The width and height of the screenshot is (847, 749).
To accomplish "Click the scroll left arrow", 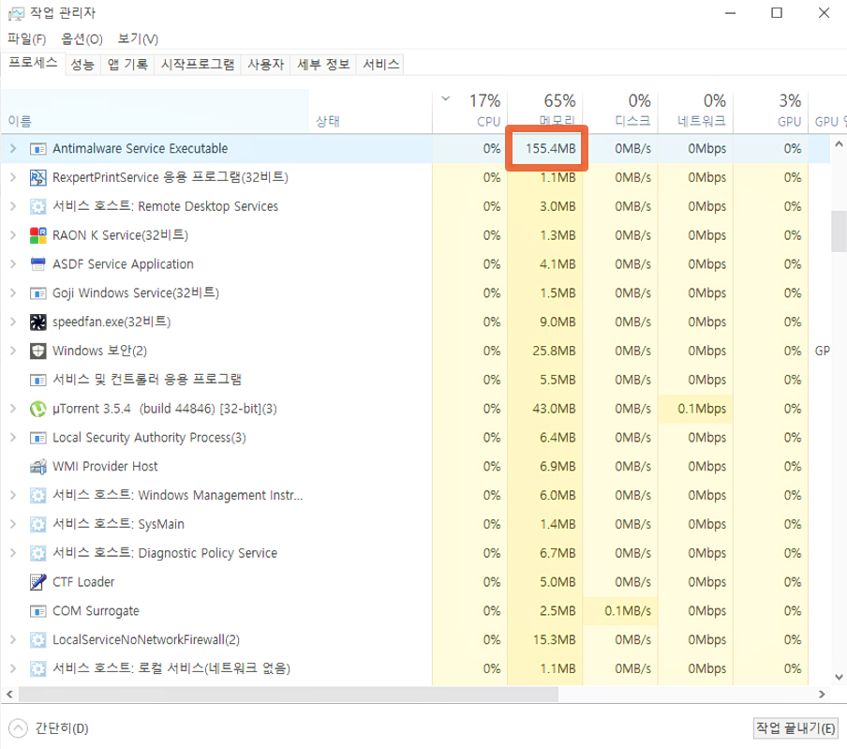I will point(9,694).
